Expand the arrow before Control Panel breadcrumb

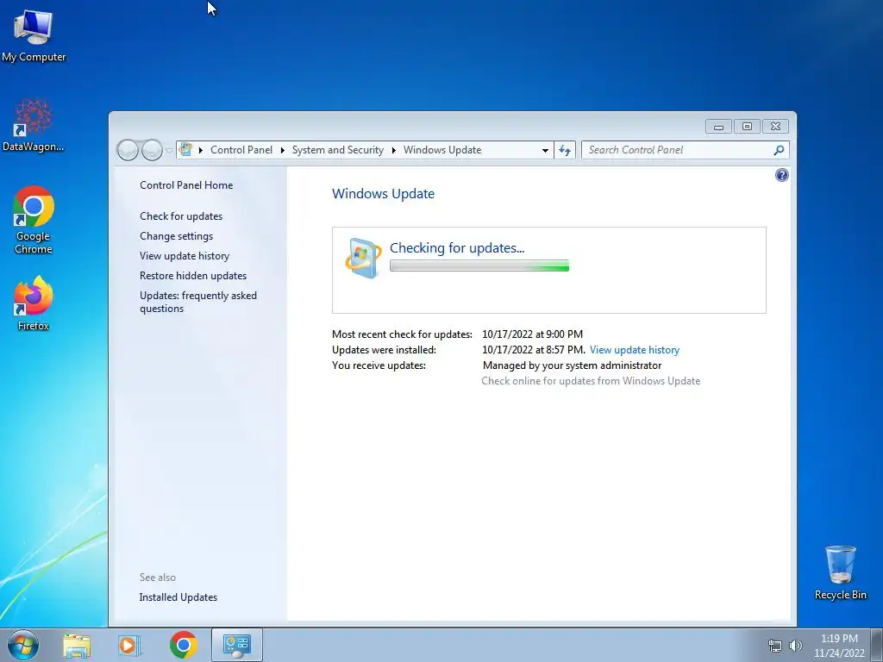(200, 150)
